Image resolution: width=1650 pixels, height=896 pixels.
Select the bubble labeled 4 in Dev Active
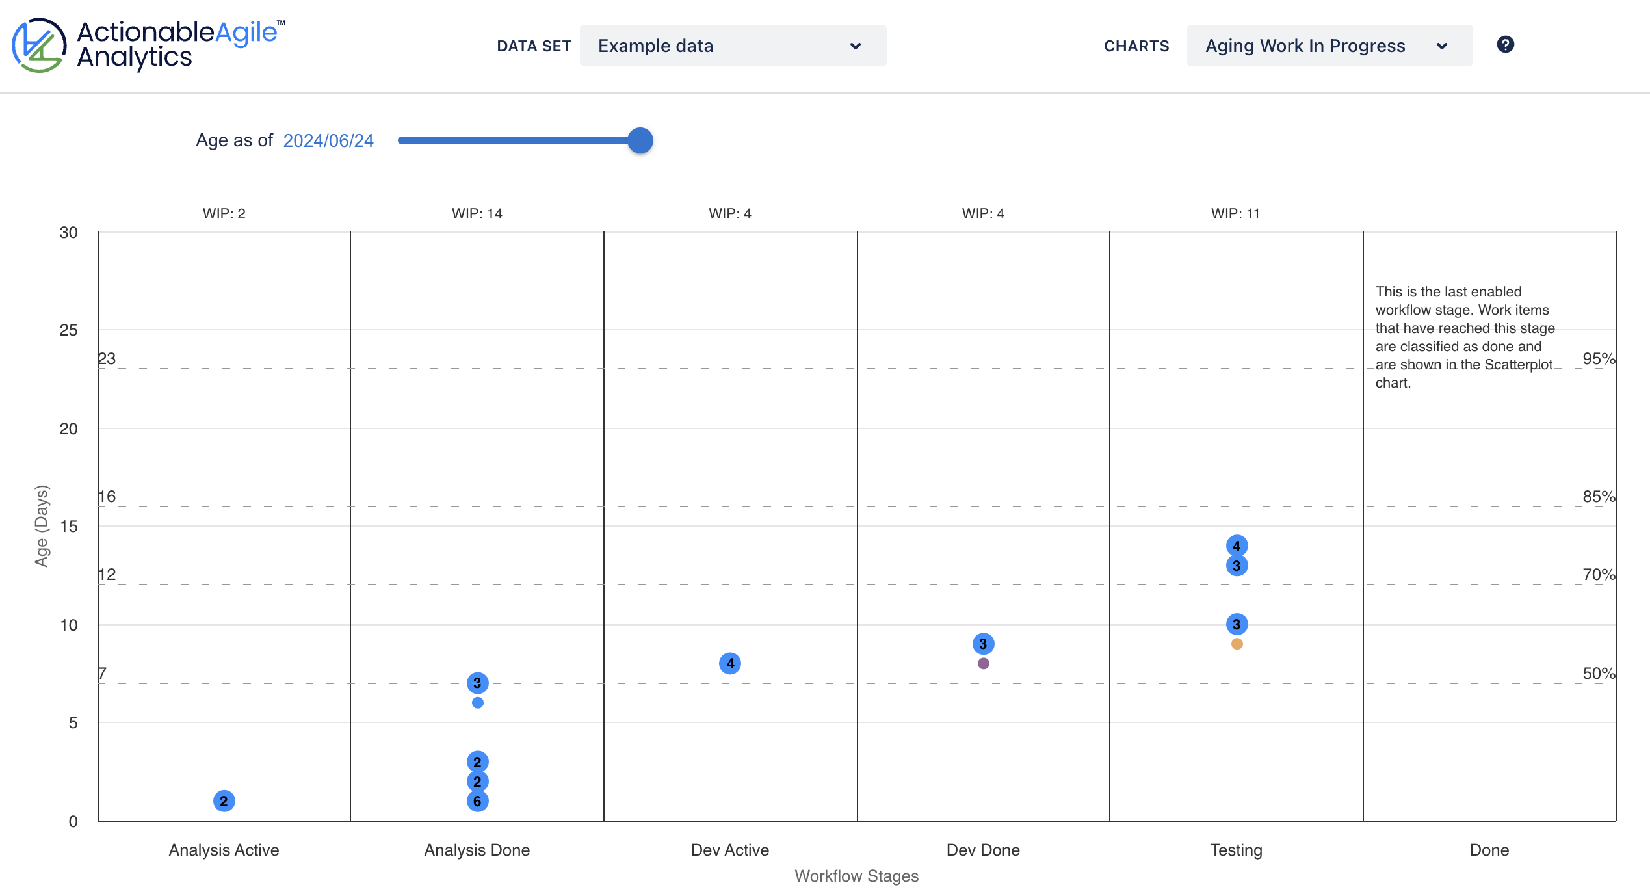[x=731, y=663]
